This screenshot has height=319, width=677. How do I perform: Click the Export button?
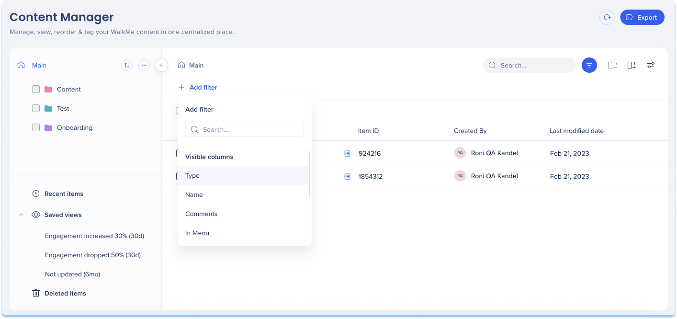642,17
